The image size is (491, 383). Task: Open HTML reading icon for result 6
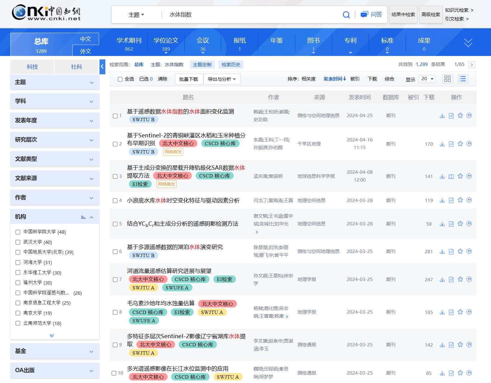pos(451,251)
